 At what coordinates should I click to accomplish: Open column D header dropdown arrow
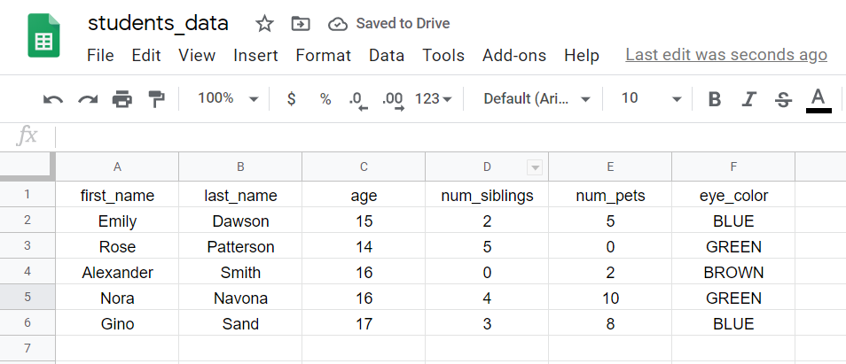point(535,168)
